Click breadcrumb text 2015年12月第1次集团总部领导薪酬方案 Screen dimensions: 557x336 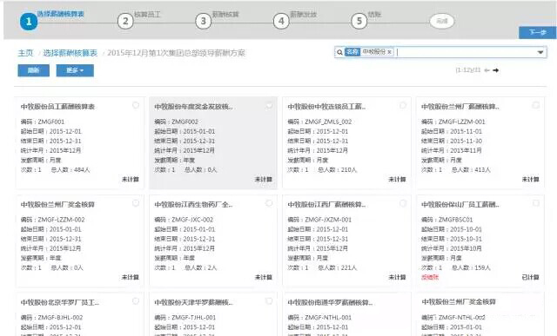(x=176, y=53)
